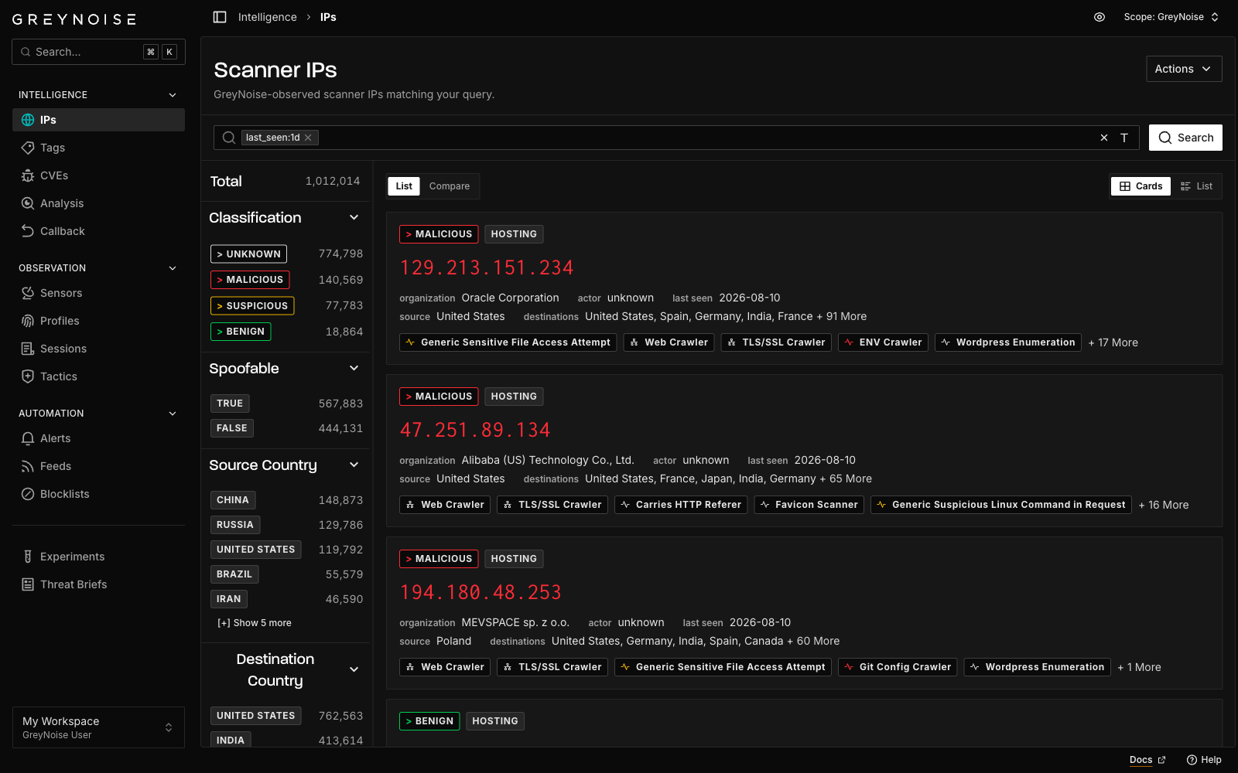Collapse the INTELLIGENCE sidebar section
The image size is (1238, 773).
pos(173,95)
